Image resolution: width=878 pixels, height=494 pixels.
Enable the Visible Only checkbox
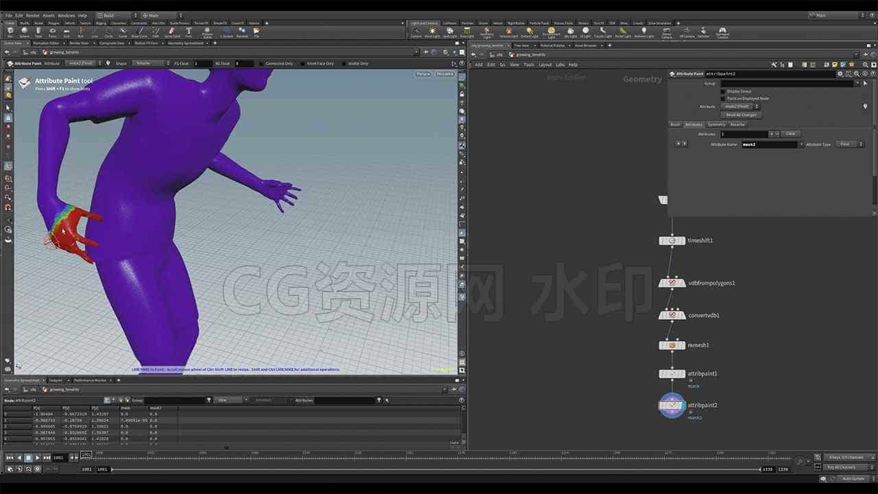(x=344, y=63)
